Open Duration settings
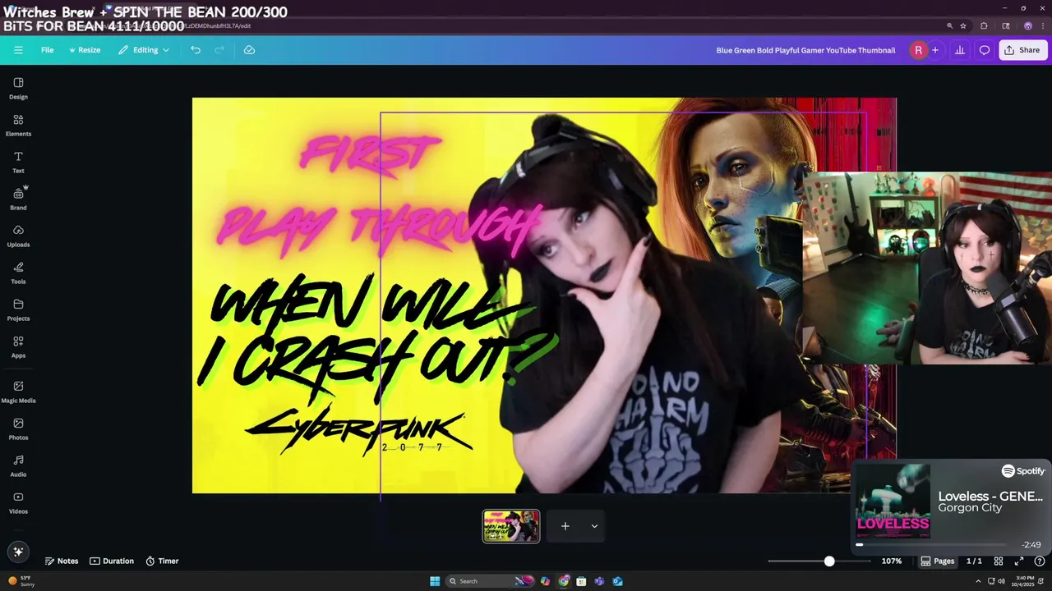Image resolution: width=1052 pixels, height=591 pixels. (112, 561)
